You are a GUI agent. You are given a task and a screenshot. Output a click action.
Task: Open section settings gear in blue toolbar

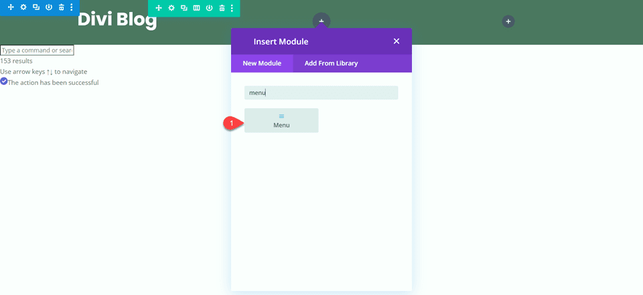[23, 7]
